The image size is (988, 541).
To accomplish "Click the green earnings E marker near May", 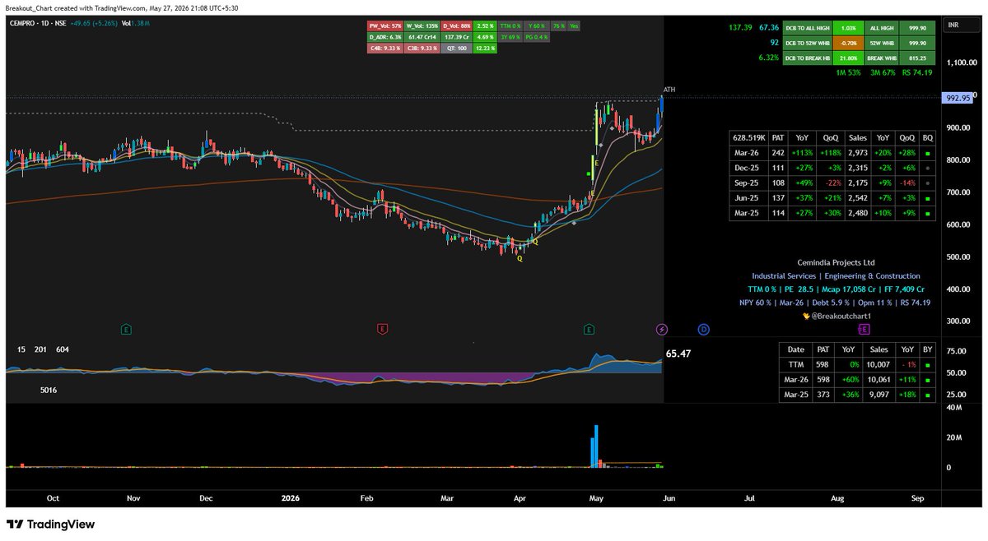I will pyautogui.click(x=590, y=330).
